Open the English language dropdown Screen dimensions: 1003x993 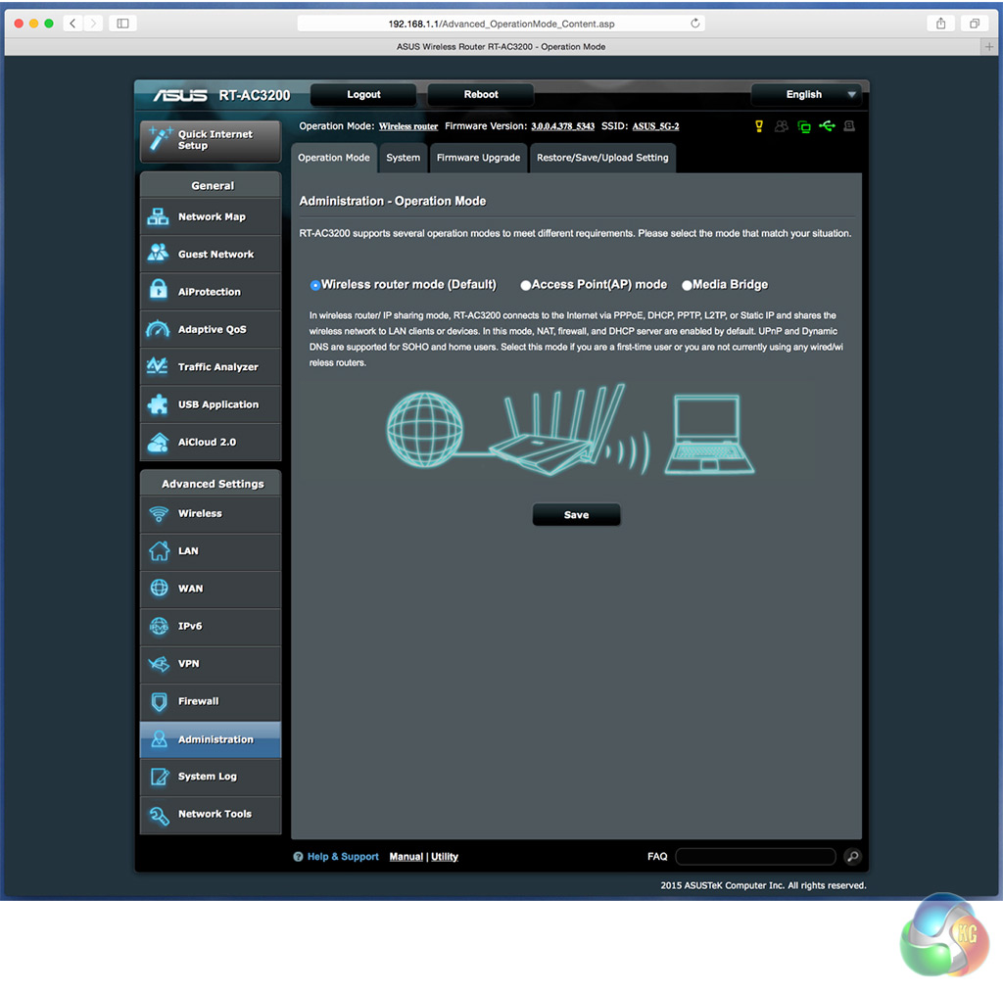pos(806,95)
